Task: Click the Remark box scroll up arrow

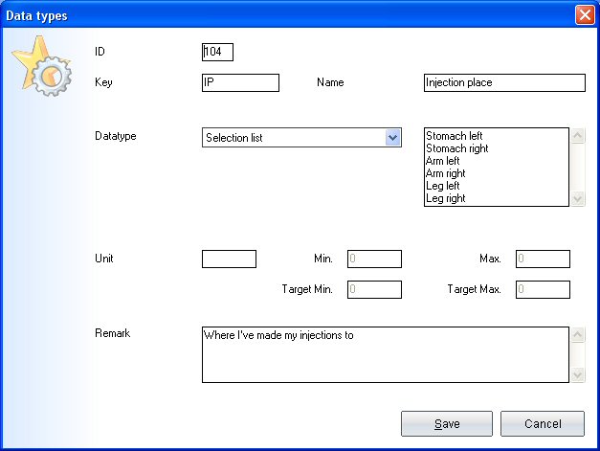Action: [x=577, y=335]
